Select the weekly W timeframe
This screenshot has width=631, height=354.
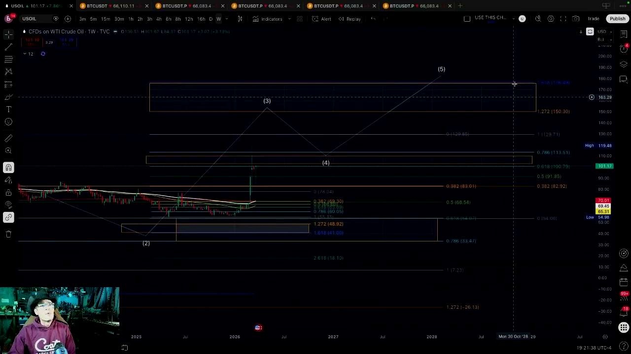click(218, 19)
